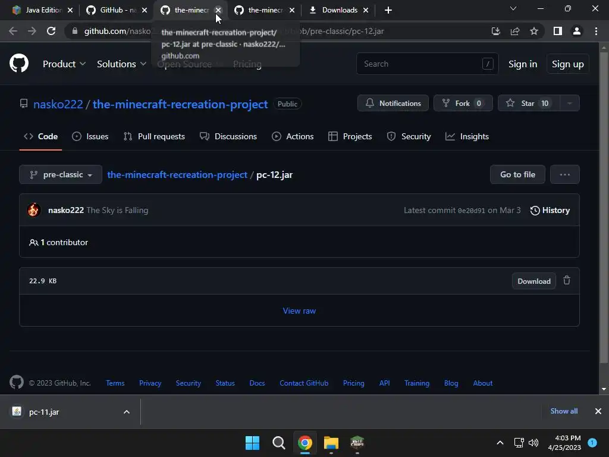The width and height of the screenshot is (609, 457).
Task: Open the Actions tab
Action: point(293,136)
